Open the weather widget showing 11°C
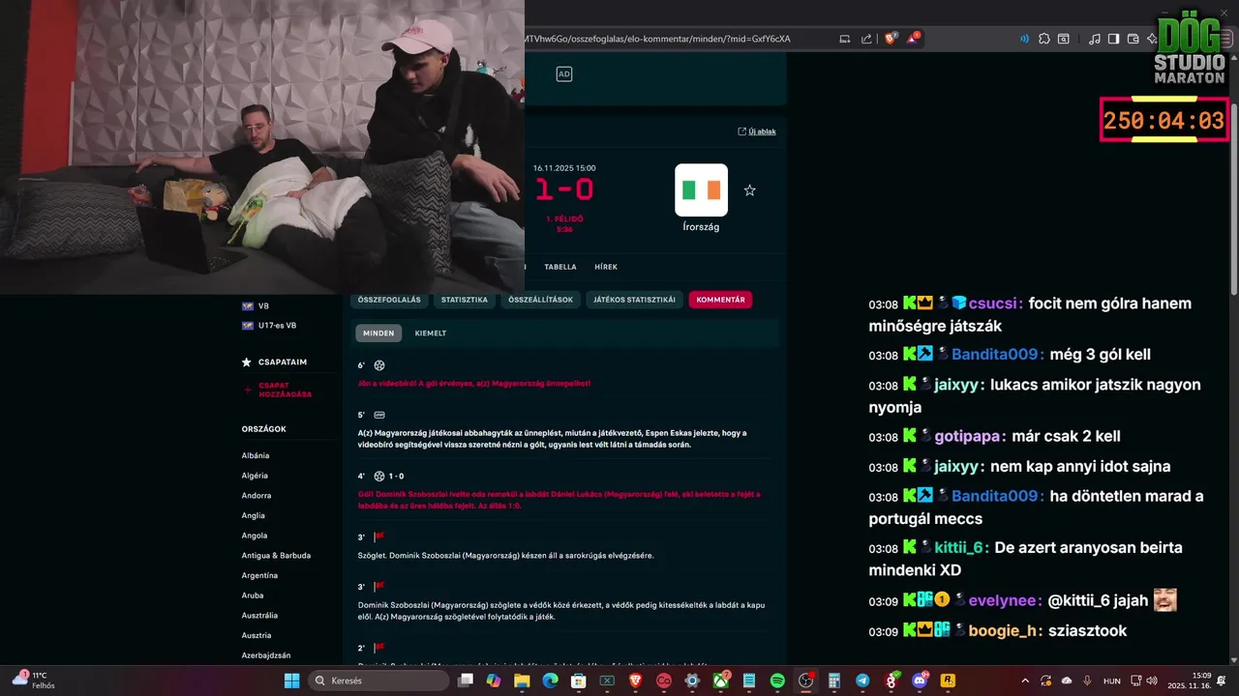The height and width of the screenshot is (696, 1239). pos(33,680)
